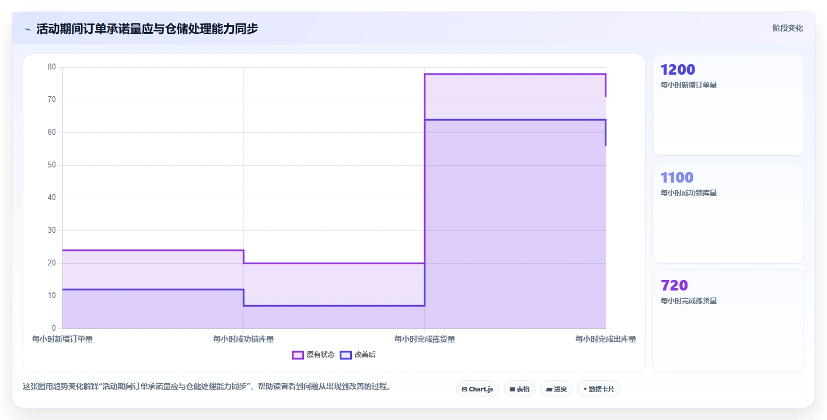
Task: Toggle the 改善后 legend series
Action: click(x=358, y=355)
